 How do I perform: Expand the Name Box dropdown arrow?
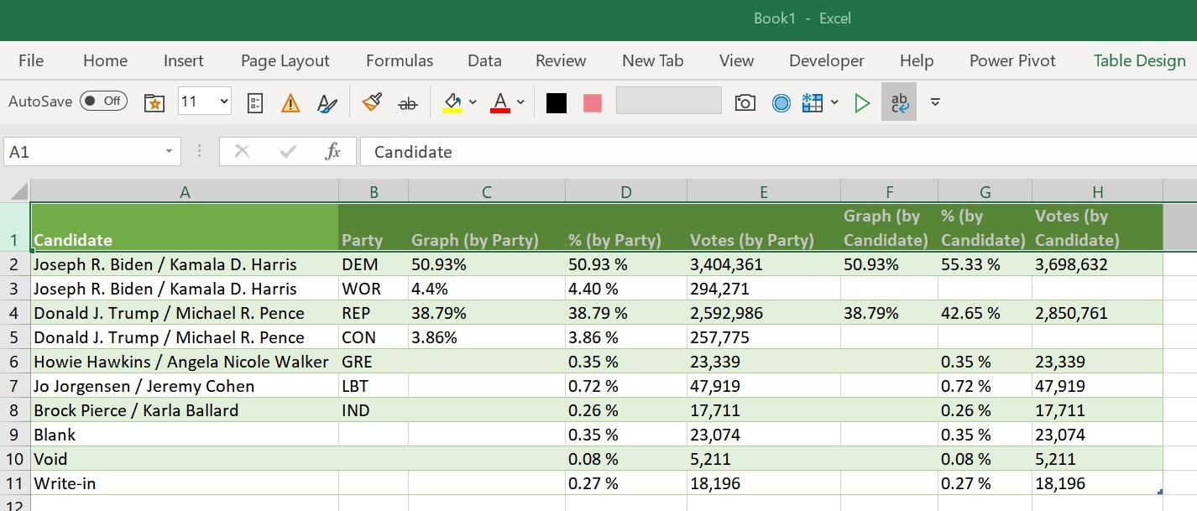coord(170,152)
